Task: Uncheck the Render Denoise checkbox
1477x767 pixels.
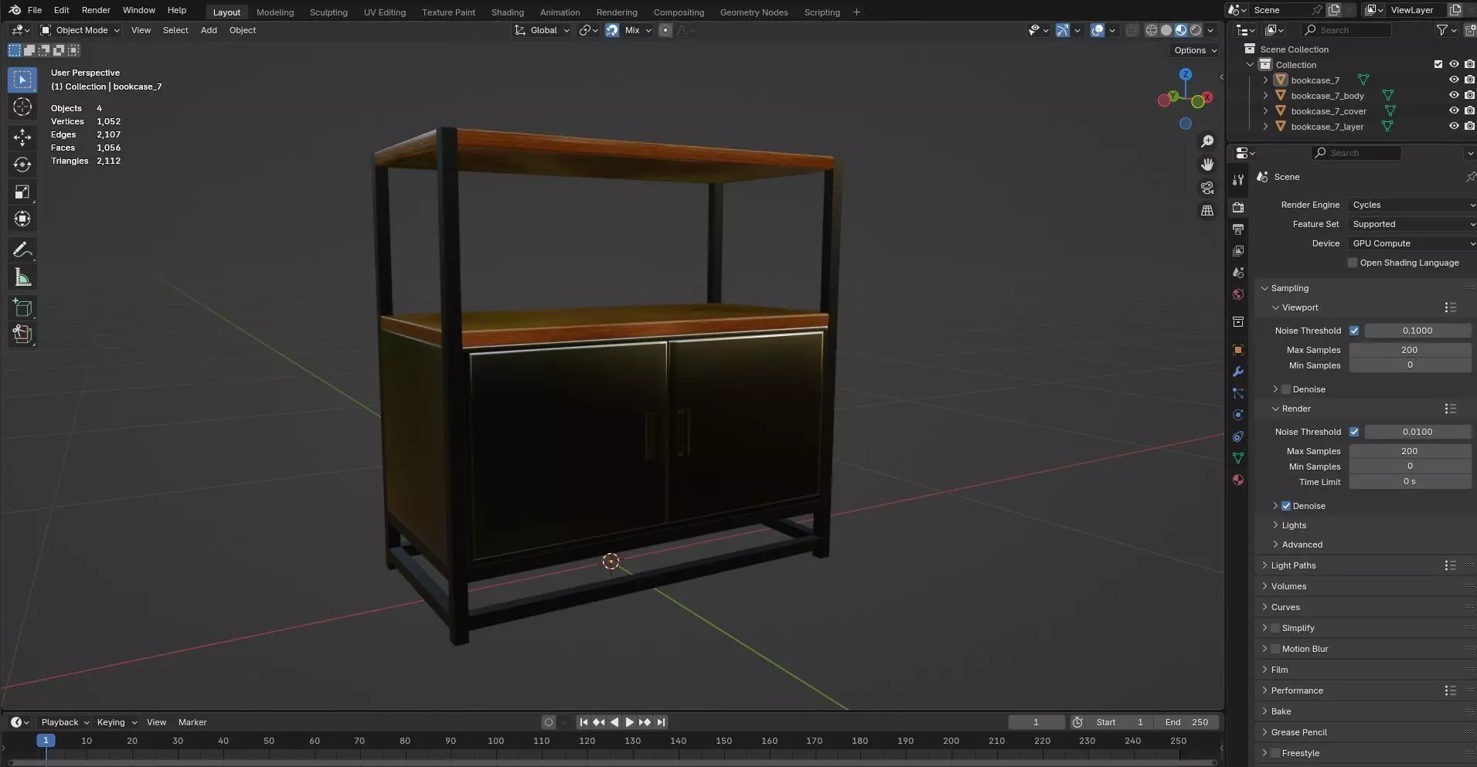Action: coord(1286,506)
